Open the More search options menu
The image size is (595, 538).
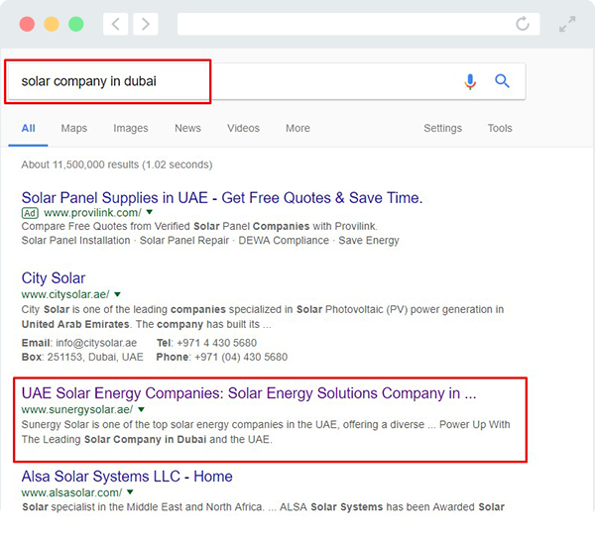297,128
